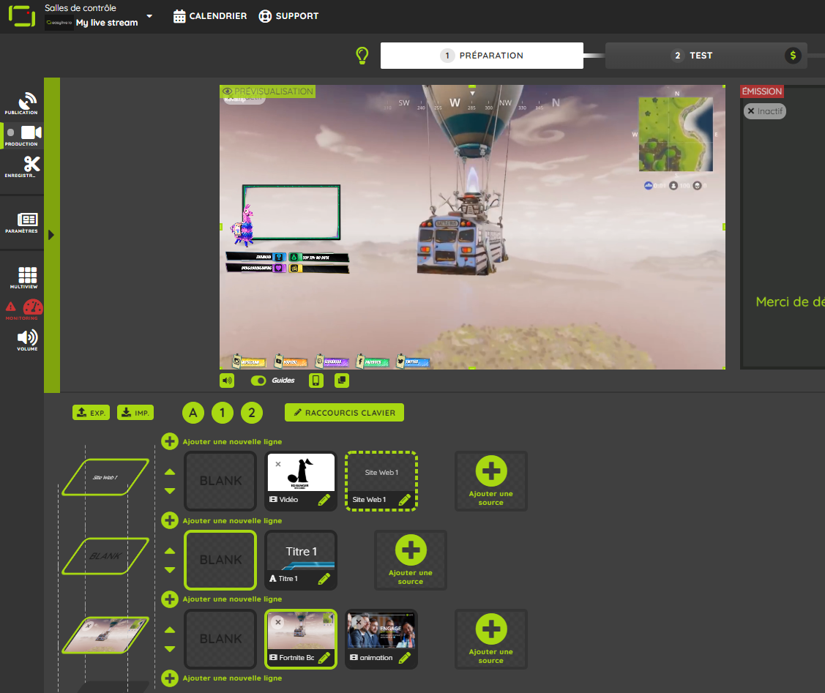Screen dimensions: 825x693
Task: Move the first line up
Action: coord(169,472)
